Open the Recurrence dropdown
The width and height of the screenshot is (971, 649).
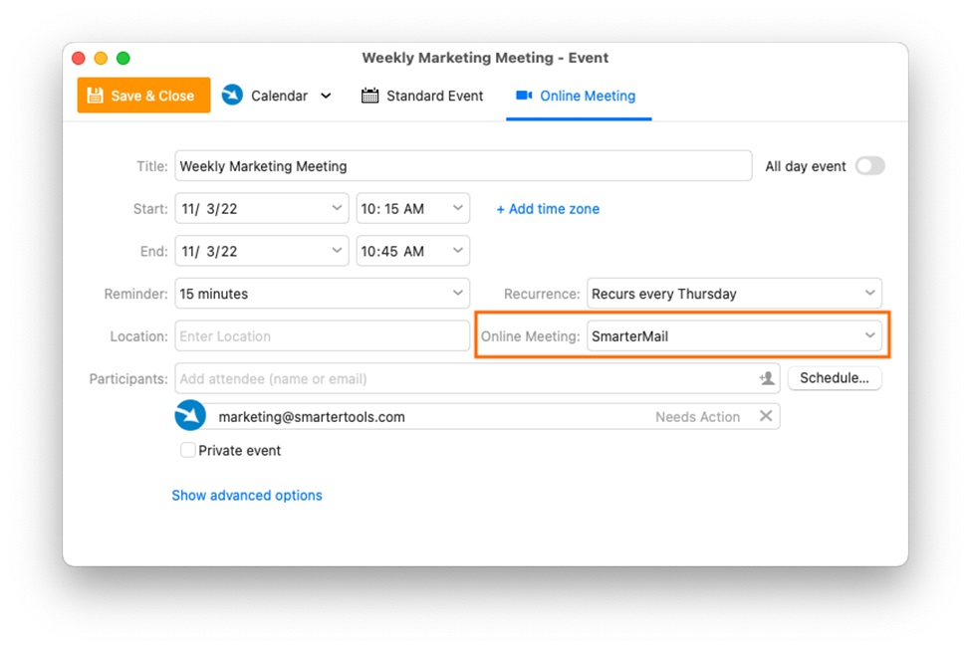tap(734, 294)
